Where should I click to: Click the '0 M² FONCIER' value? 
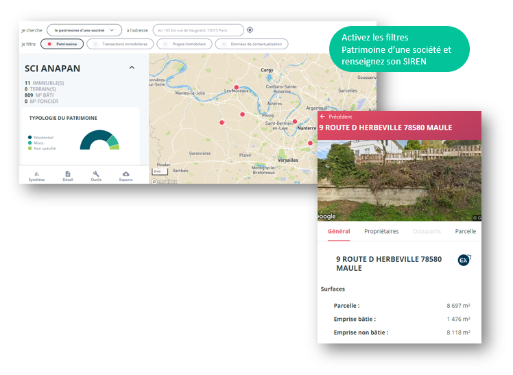(x=42, y=101)
